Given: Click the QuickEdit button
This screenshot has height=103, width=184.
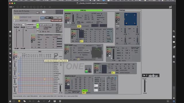Looking at the screenshot, I should 31,27.
